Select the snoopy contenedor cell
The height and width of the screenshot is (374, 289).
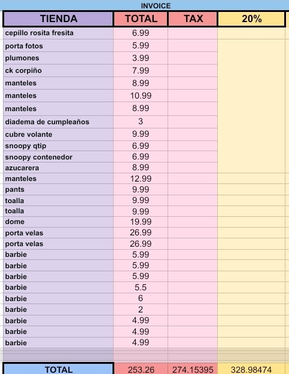tap(58, 157)
